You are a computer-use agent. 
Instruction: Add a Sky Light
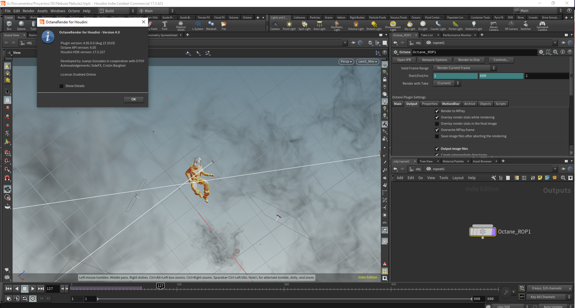410,25
